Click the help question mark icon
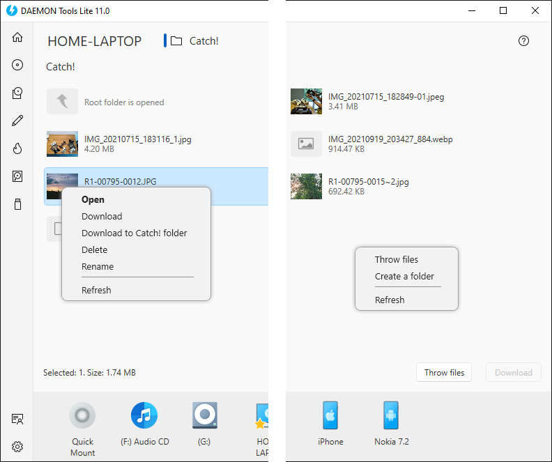Viewport: 552px width, 462px height. tap(524, 41)
